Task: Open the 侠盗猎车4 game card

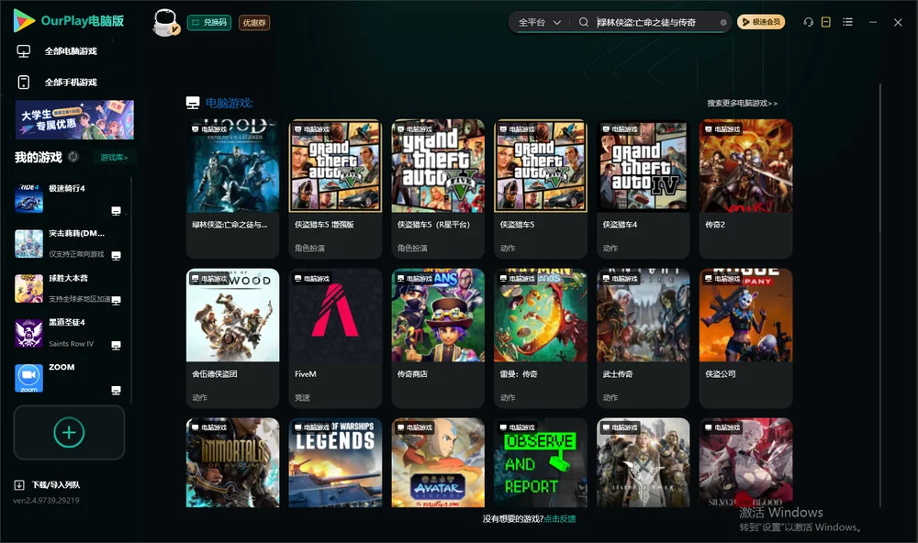Action: pyautogui.click(x=643, y=188)
